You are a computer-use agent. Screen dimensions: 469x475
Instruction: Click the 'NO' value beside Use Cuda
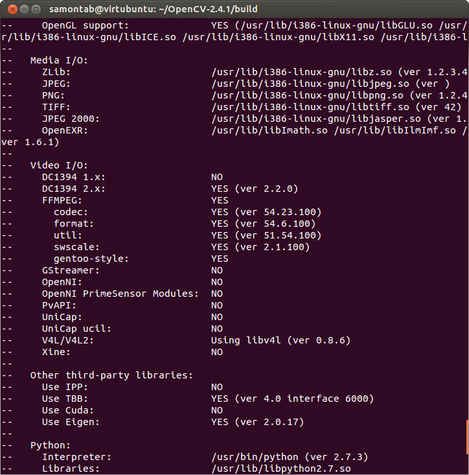(217, 410)
